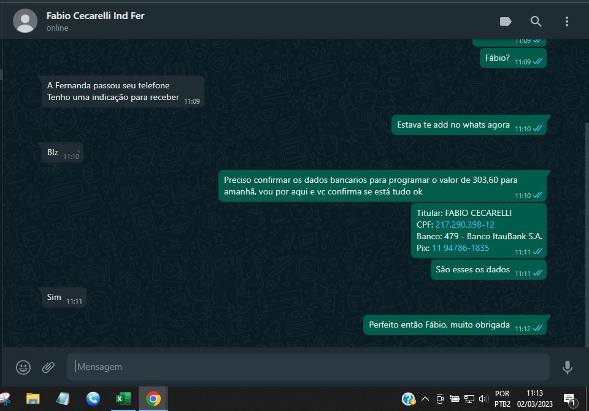Open Excel from the taskbar
The height and width of the screenshot is (411, 589).
pos(123,399)
